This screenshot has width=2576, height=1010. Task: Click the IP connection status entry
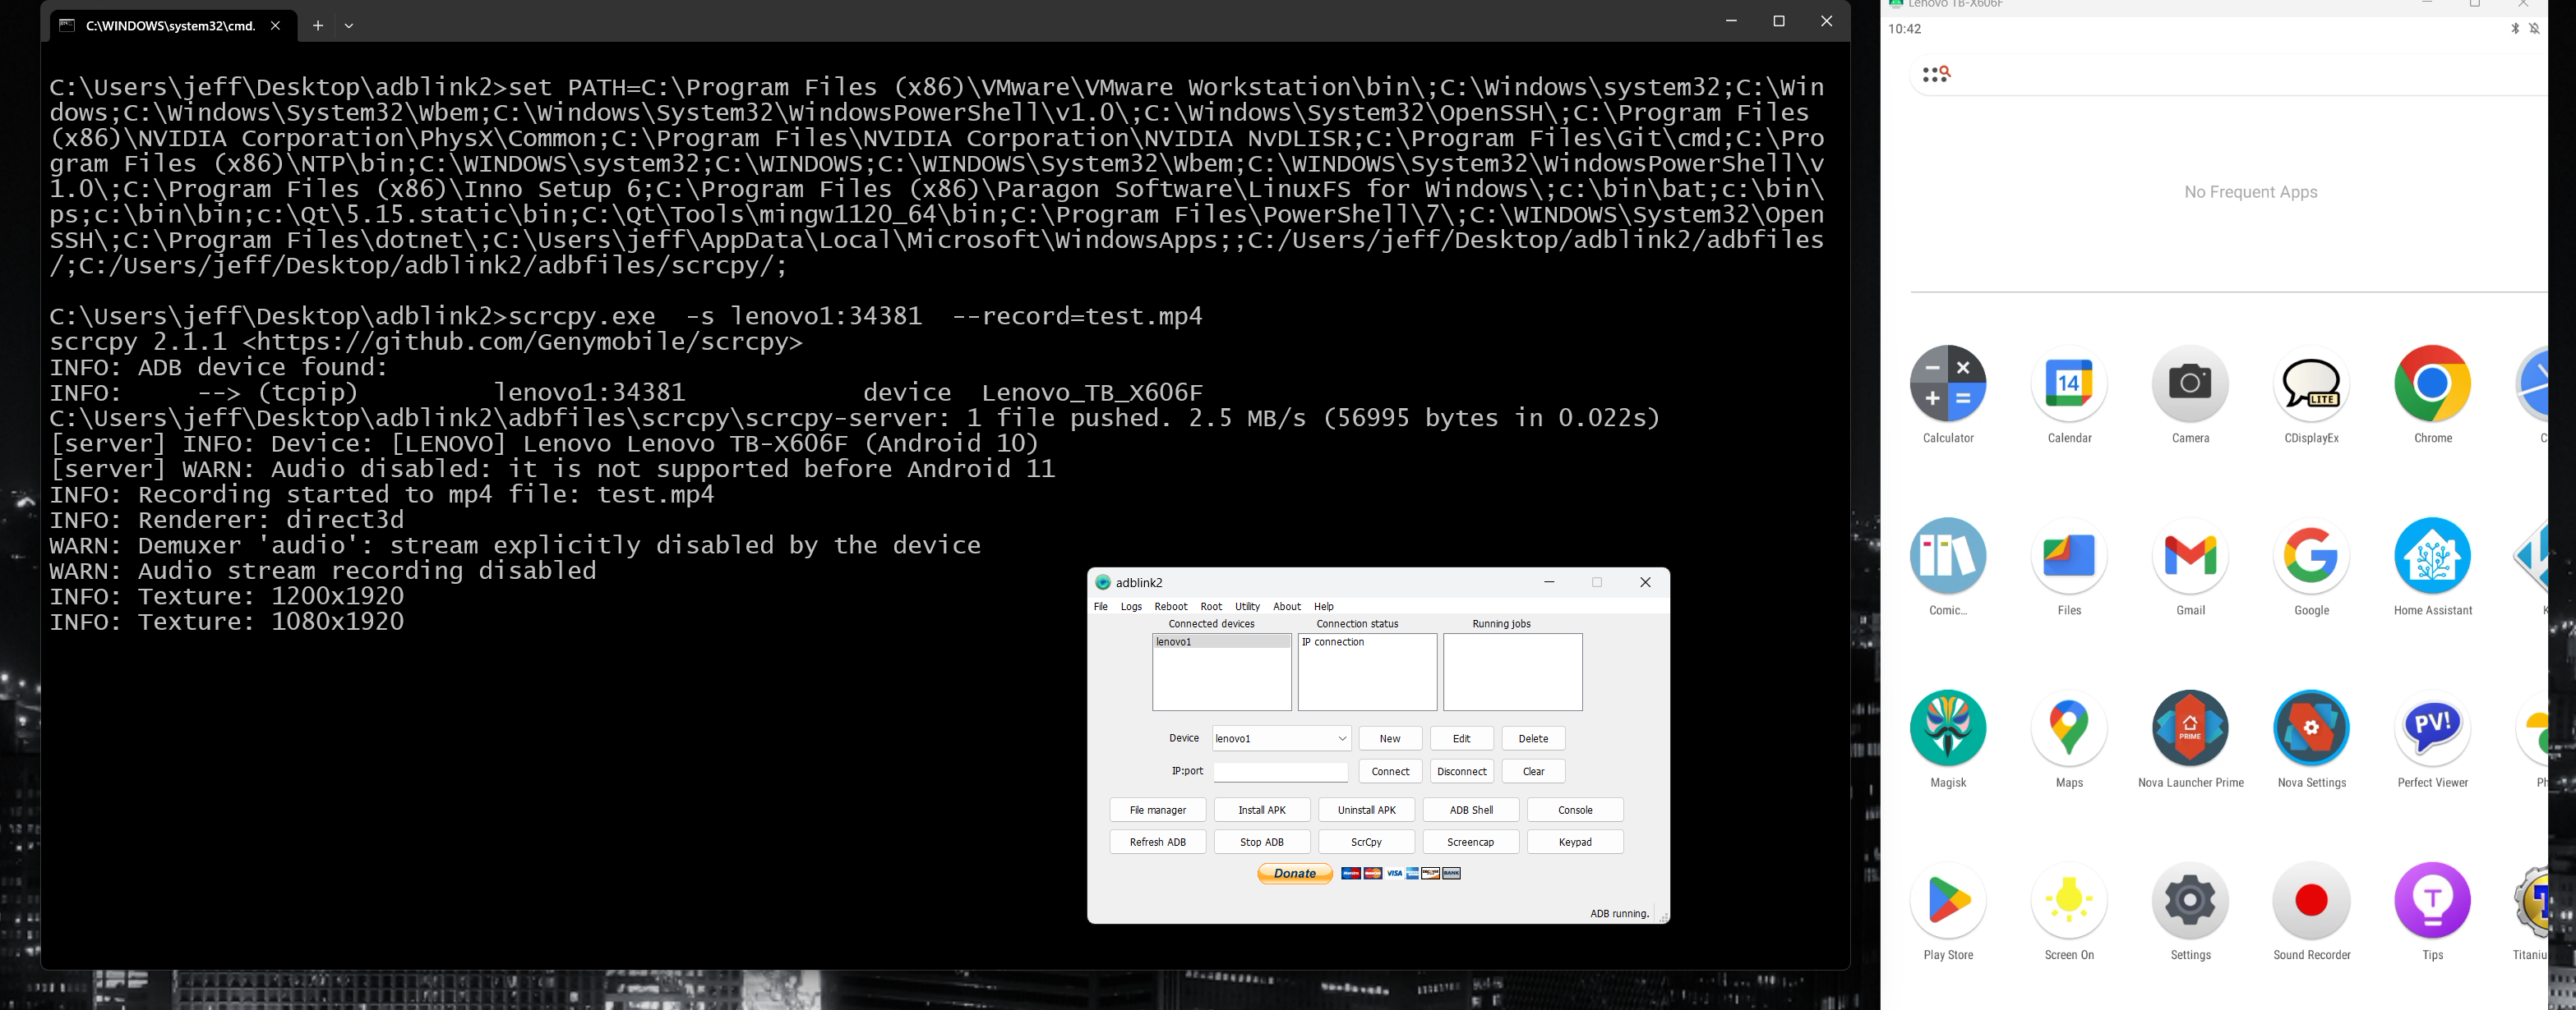[1333, 641]
